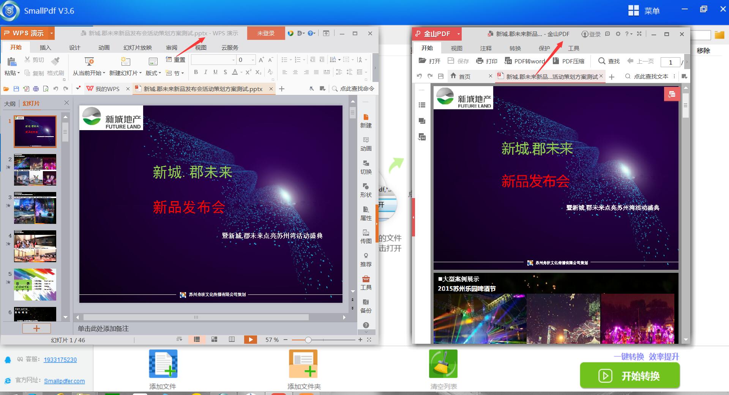Screen dimensions: 729x395
Task: Toggle italic formatting in WPS
Action: tap(205, 72)
